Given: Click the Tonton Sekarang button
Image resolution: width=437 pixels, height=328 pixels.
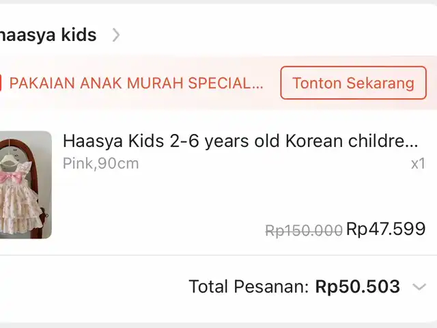Looking at the screenshot, I should (354, 83).
